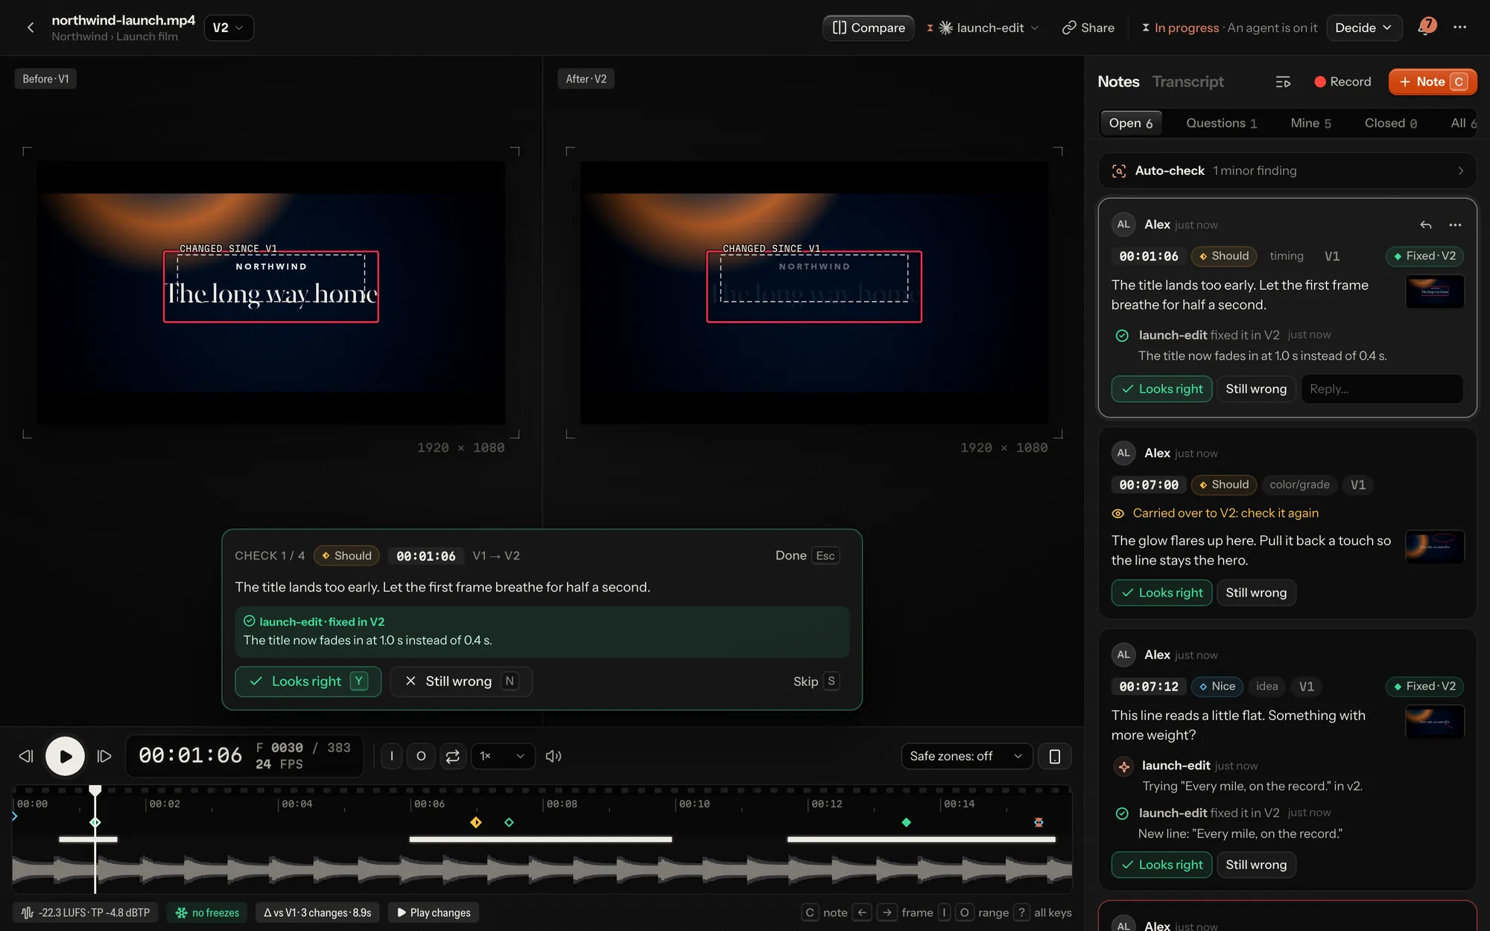Click the playhead handle on the timeline
1490x931 pixels.
95,790
